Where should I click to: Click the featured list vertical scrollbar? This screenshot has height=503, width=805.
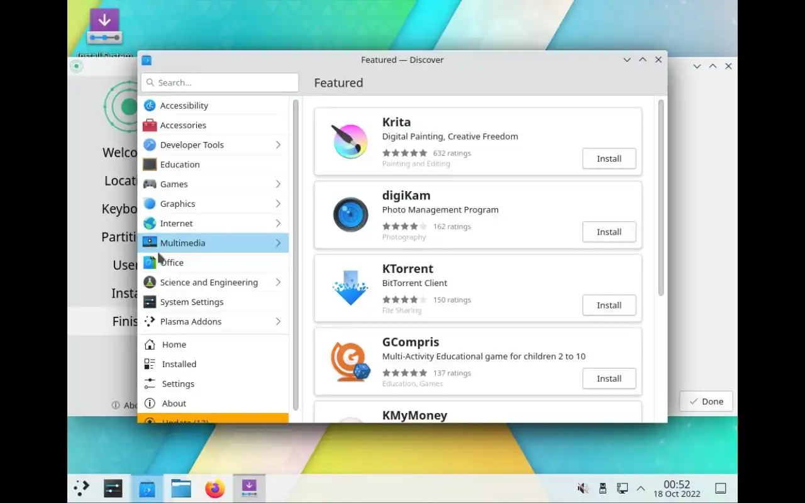[x=661, y=197]
